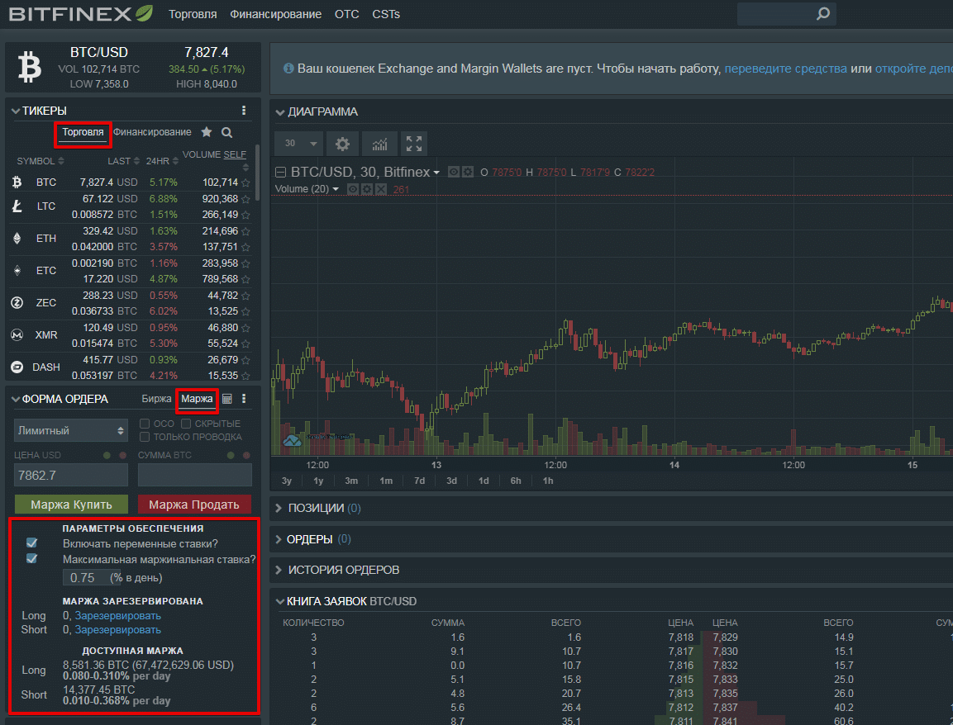Click the red dot beside ЦЕНА USD
The image size is (953, 725).
click(123, 456)
